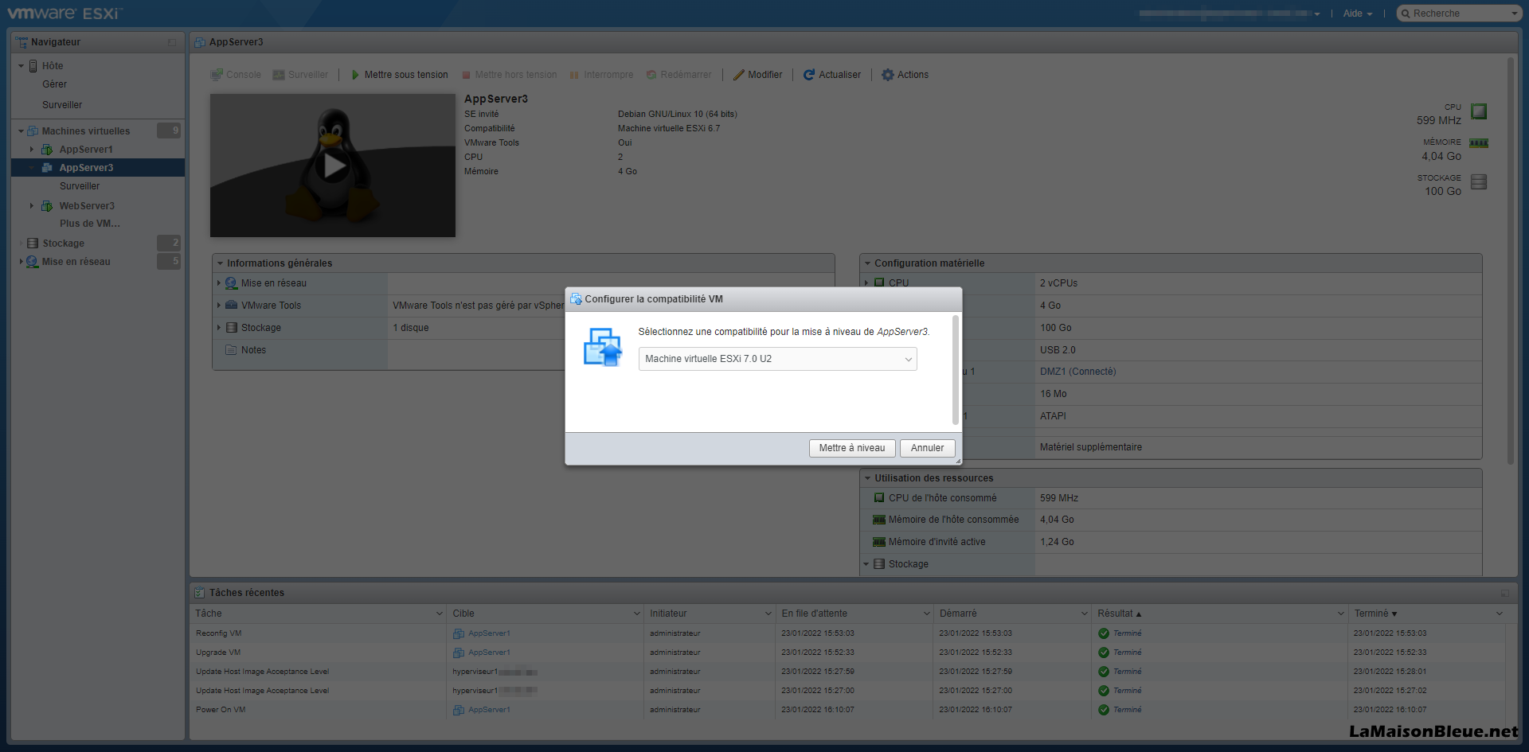Image resolution: width=1529 pixels, height=752 pixels.
Task: Collapse the Informations générales section
Action: (221, 263)
